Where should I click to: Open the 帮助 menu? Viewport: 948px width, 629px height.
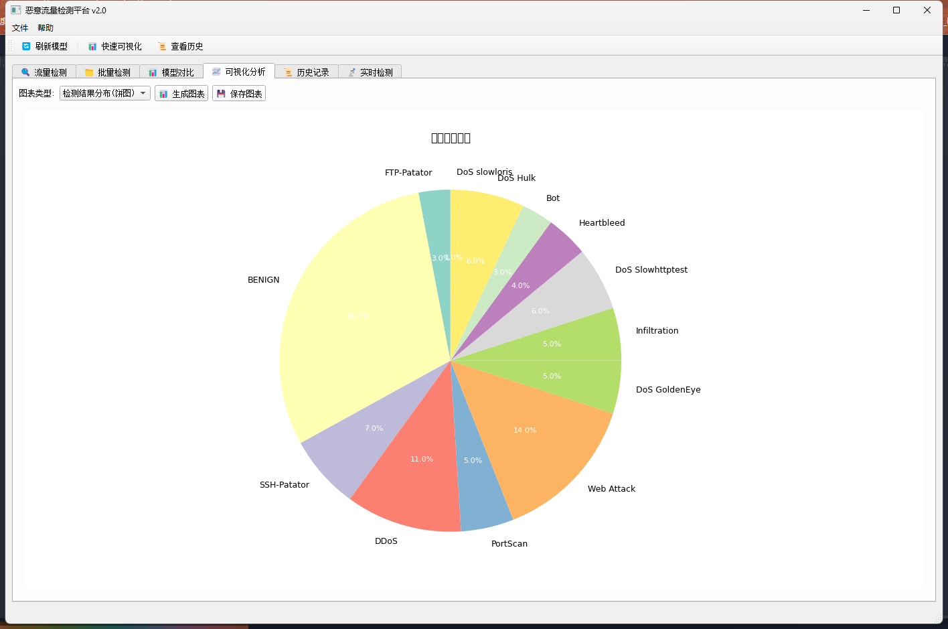(x=46, y=28)
